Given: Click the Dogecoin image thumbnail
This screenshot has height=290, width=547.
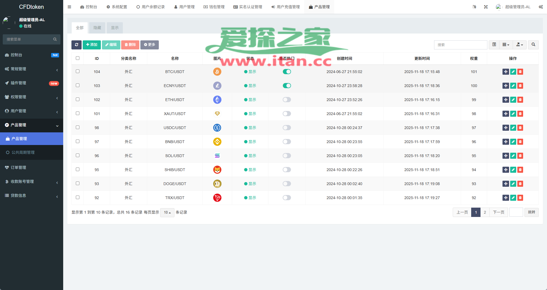Looking at the screenshot, I should [217, 184].
